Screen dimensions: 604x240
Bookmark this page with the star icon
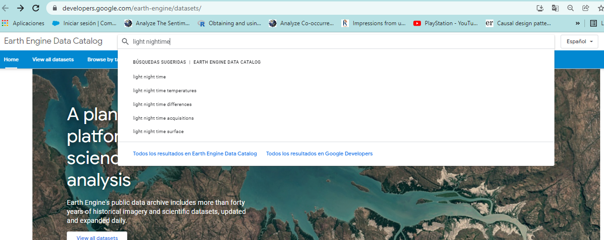click(x=600, y=8)
